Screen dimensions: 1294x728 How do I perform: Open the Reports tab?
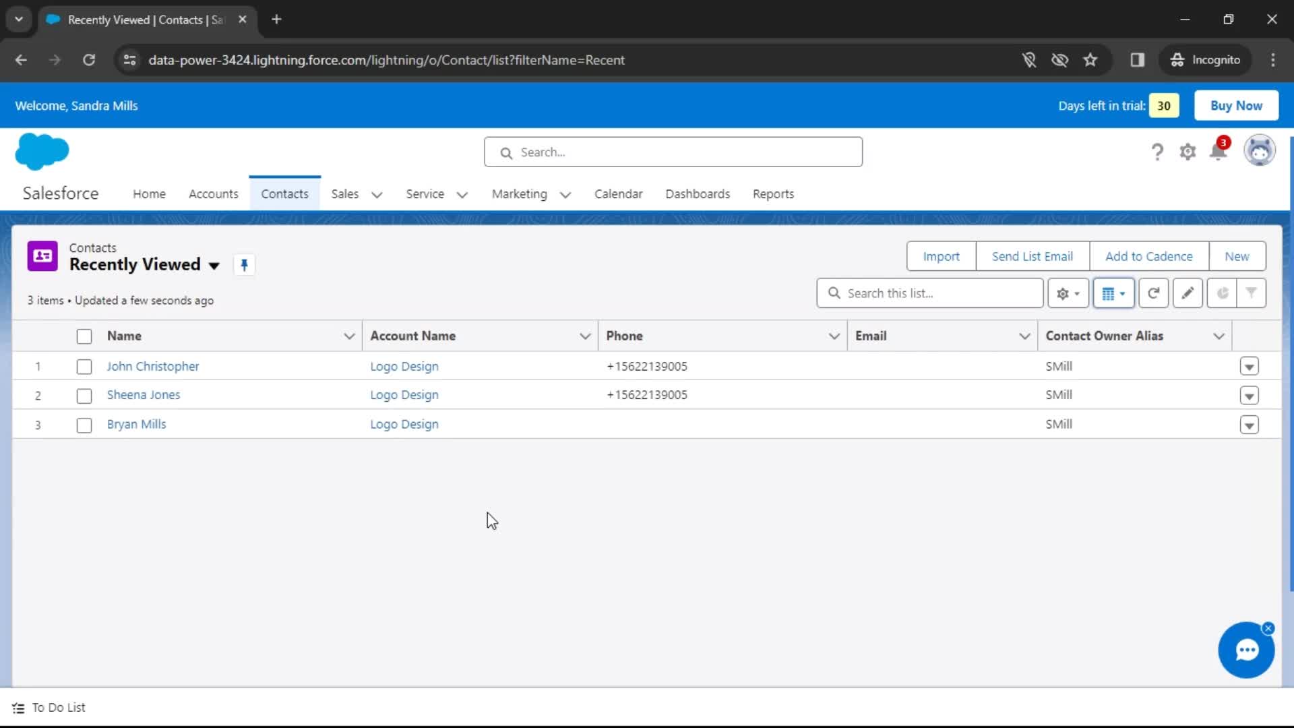(x=773, y=194)
